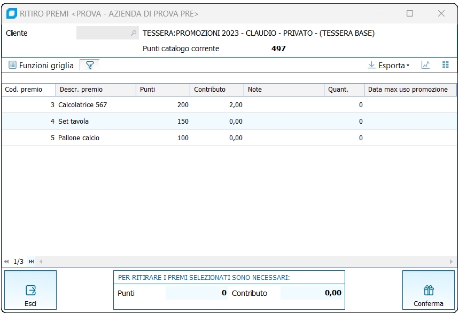
Task: Sort by Descr. premio column header
Action: pos(96,90)
